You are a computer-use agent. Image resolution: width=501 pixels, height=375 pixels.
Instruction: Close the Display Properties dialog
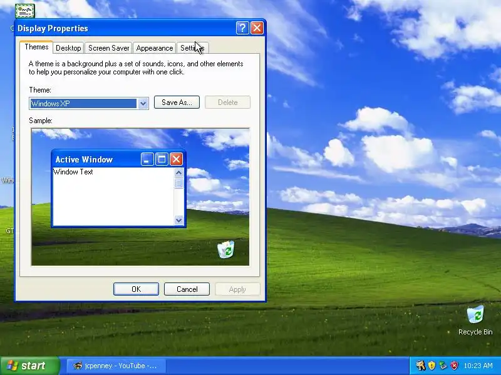pyautogui.click(x=257, y=28)
